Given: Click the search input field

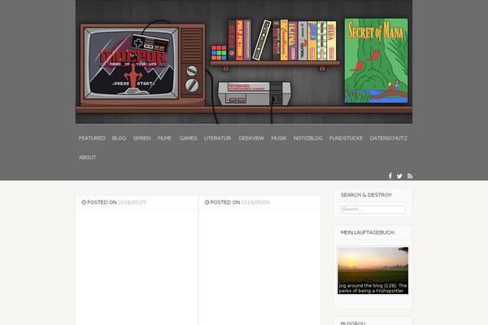Looking at the screenshot, I should point(373,210).
